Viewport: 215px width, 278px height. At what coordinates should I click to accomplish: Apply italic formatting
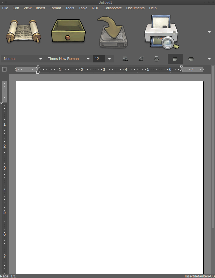pos(141,59)
